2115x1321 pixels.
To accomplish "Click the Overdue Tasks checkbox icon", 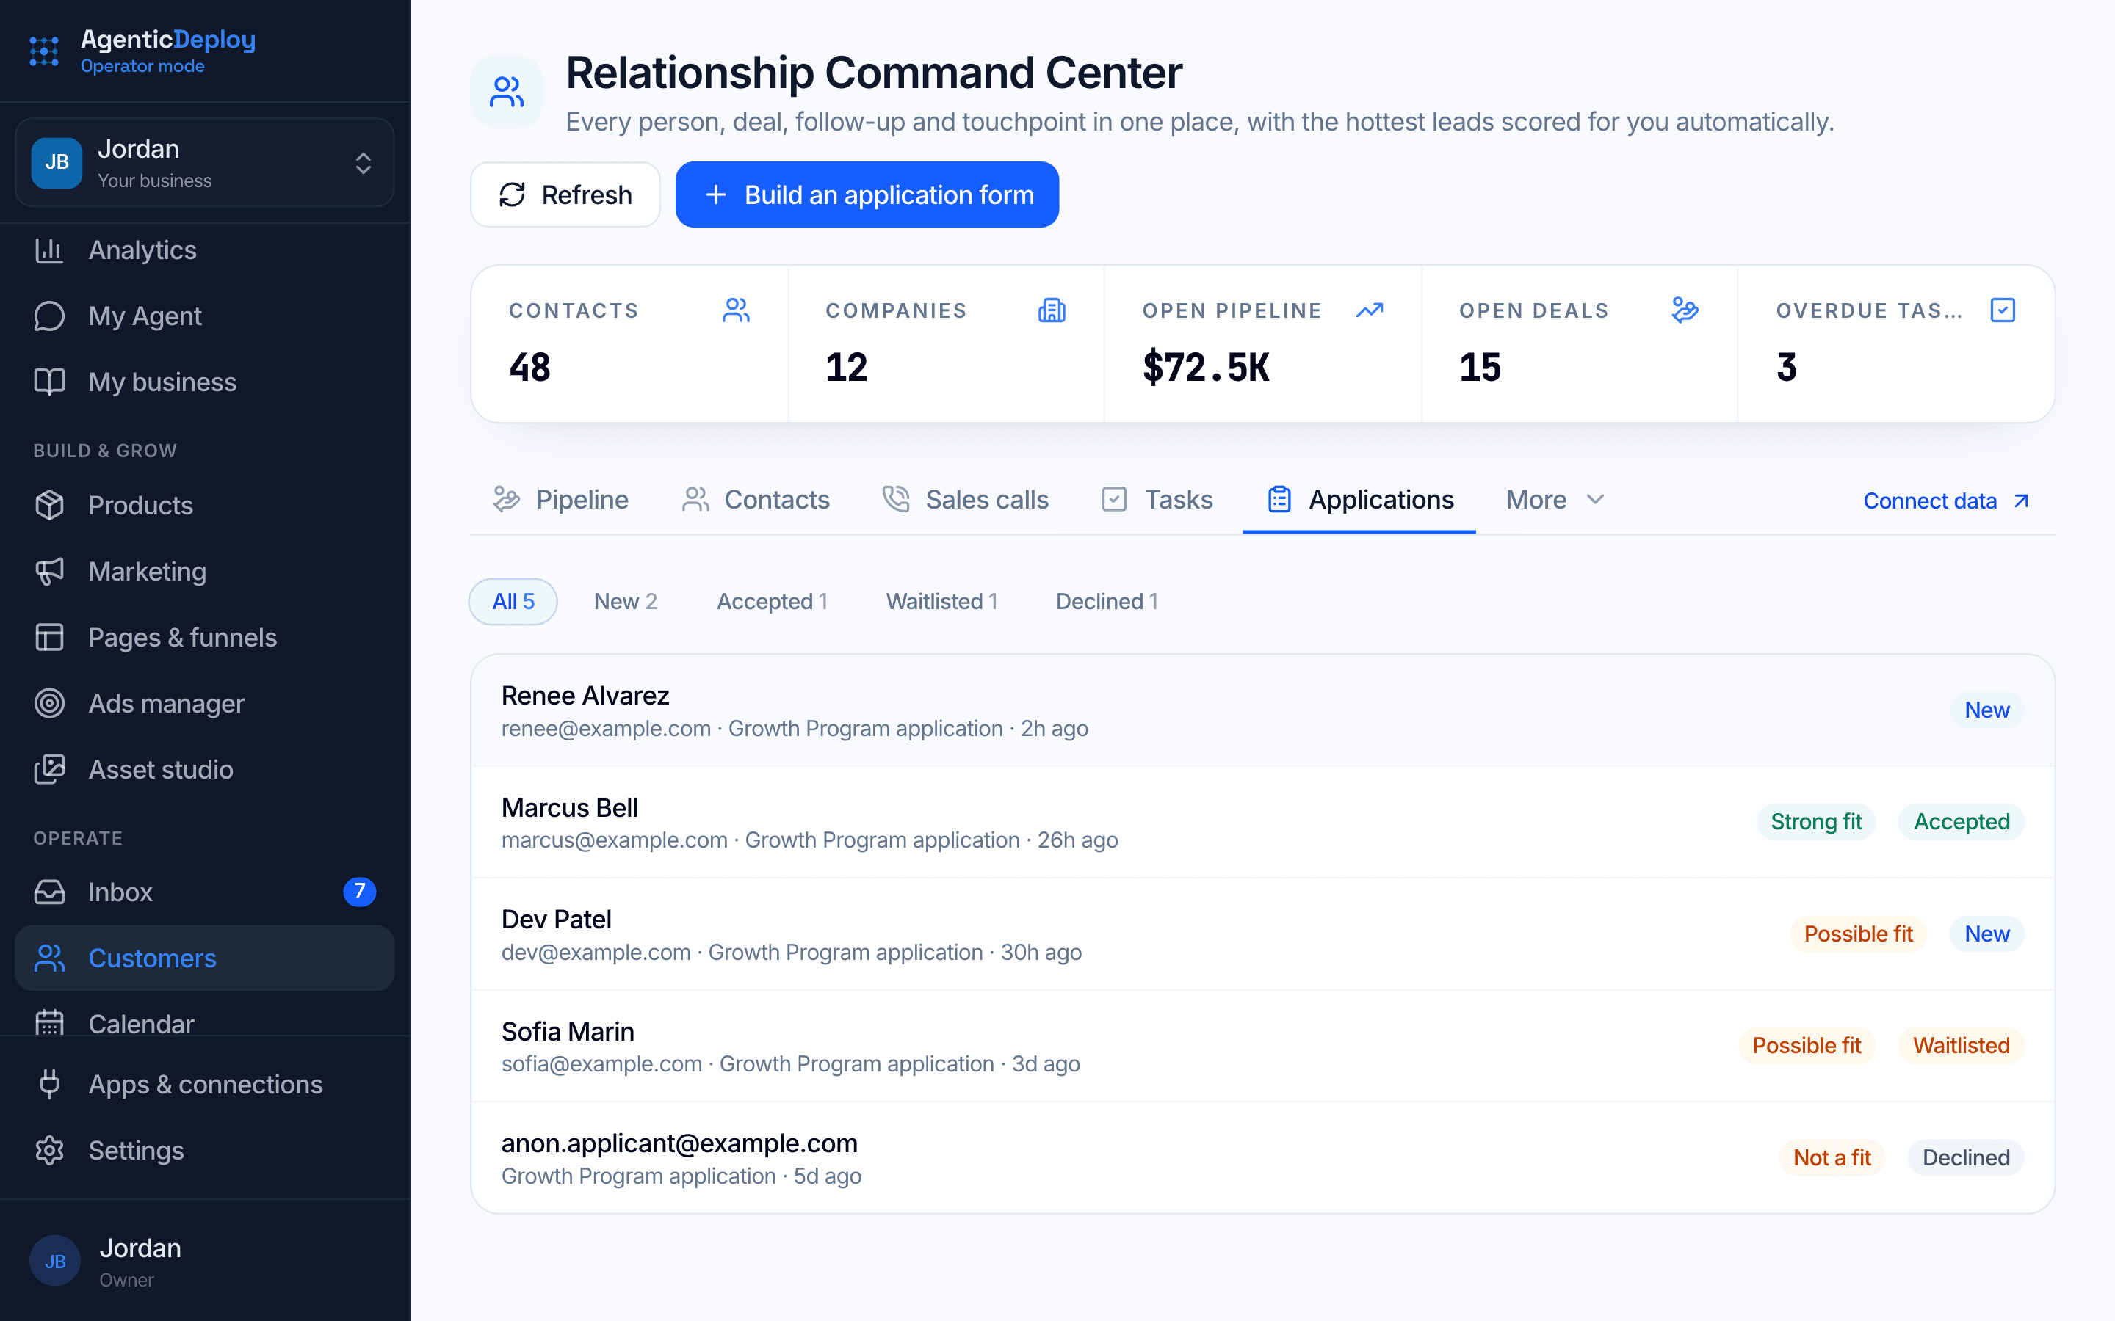I will (x=2002, y=310).
